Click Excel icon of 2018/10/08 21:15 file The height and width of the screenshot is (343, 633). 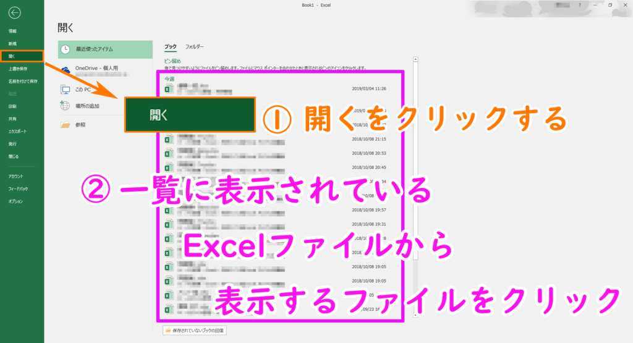coord(169,139)
